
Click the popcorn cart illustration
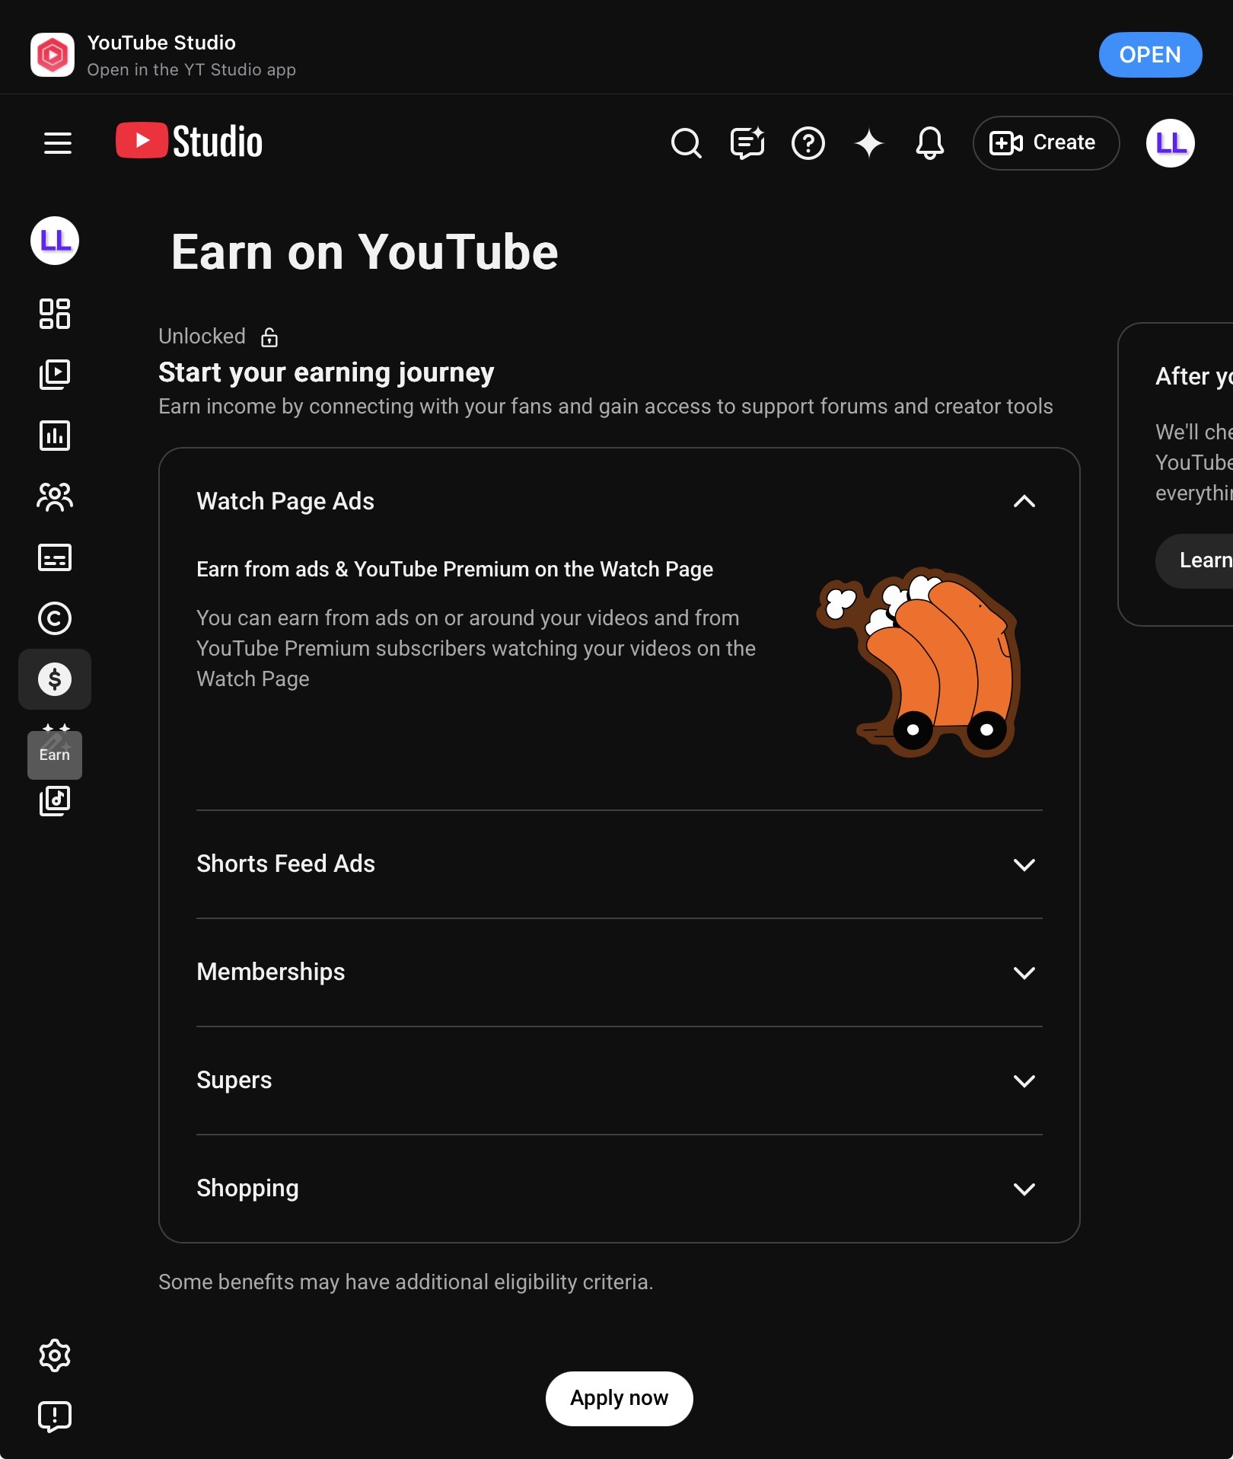click(919, 662)
